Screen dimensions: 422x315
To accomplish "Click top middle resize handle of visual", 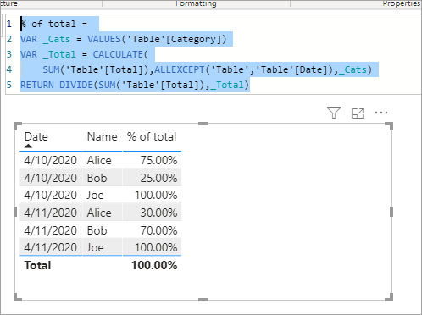I will pyautogui.click(x=203, y=124).
